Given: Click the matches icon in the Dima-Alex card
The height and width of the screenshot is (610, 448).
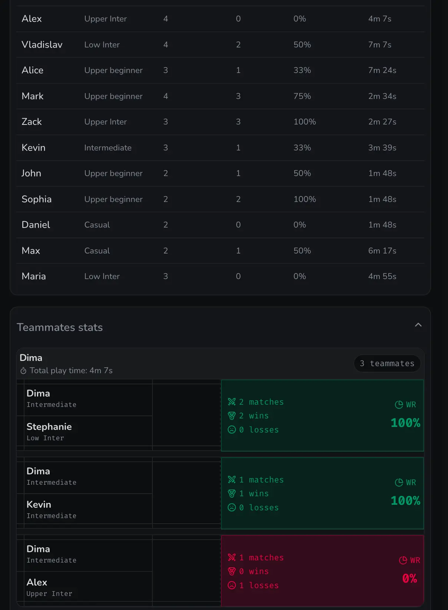Looking at the screenshot, I should click(x=232, y=557).
